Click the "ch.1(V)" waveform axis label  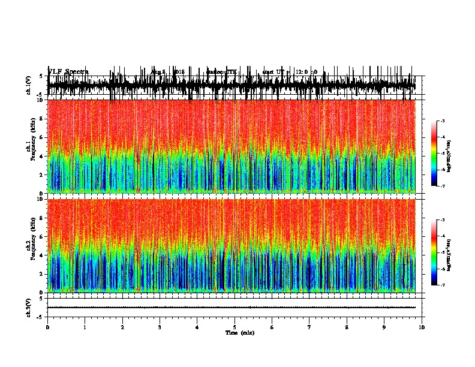[28, 85]
